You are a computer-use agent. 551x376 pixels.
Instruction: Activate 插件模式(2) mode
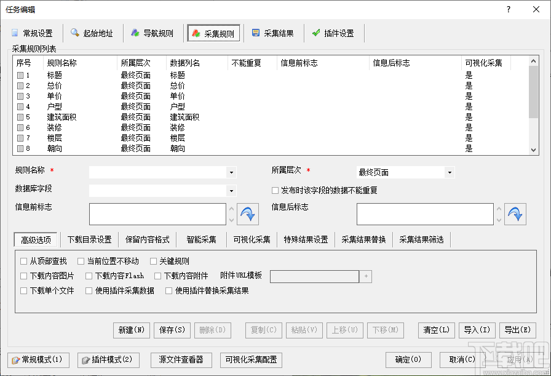tap(108, 359)
